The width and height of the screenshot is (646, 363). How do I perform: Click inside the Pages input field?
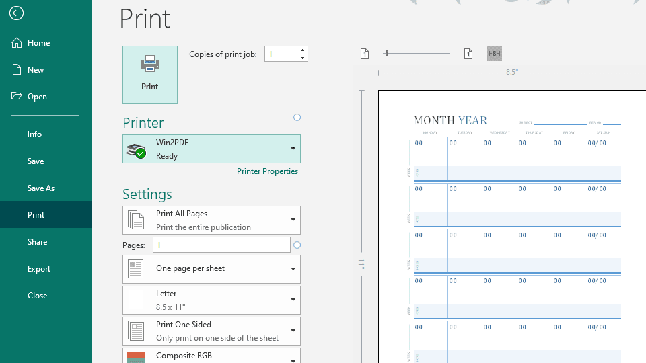[221, 245]
